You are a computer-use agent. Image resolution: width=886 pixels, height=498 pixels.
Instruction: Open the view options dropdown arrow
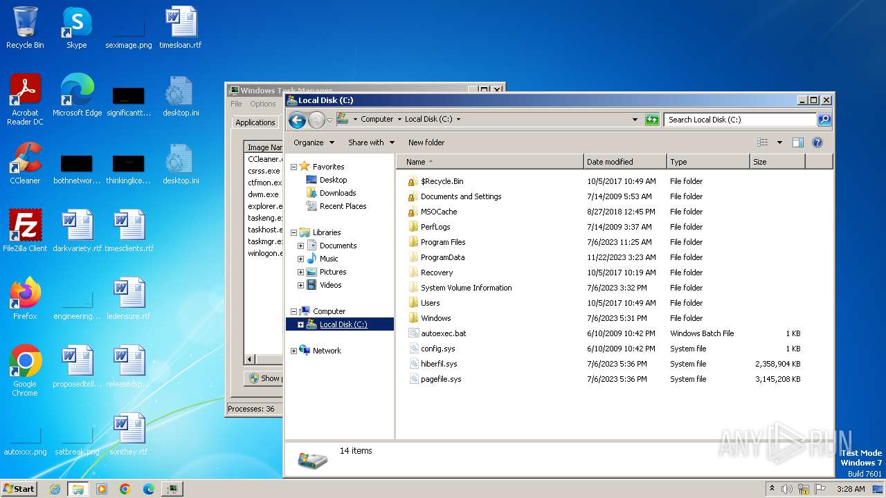pos(779,142)
